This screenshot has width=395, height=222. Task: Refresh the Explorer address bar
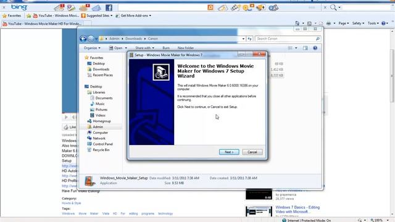click(249, 39)
